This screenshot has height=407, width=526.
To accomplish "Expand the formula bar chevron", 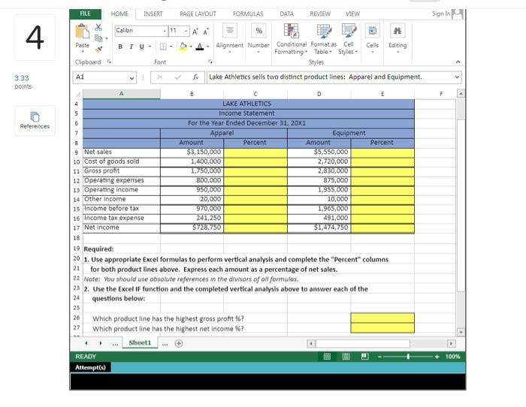I will [x=457, y=77].
